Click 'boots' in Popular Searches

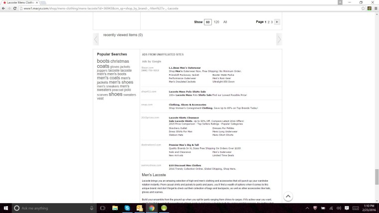coord(103,61)
